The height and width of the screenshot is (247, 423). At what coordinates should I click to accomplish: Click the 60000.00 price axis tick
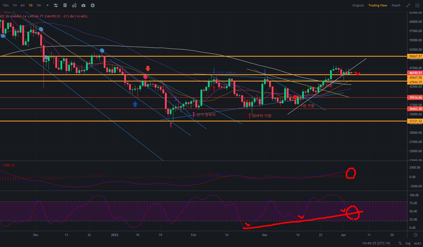click(415, 22)
